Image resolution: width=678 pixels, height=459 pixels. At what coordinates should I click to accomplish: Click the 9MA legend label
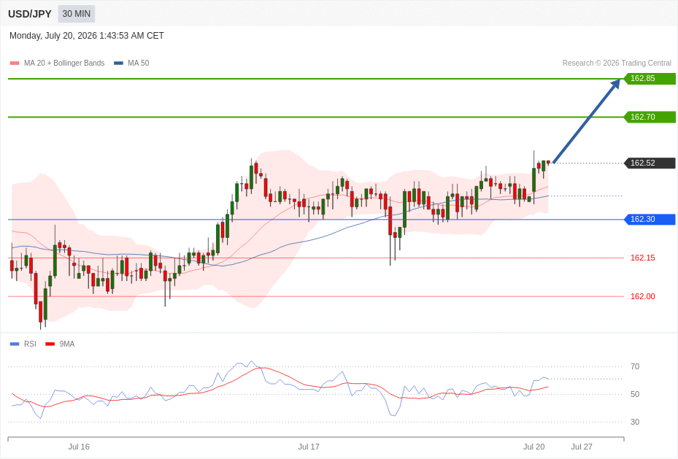[x=67, y=344]
